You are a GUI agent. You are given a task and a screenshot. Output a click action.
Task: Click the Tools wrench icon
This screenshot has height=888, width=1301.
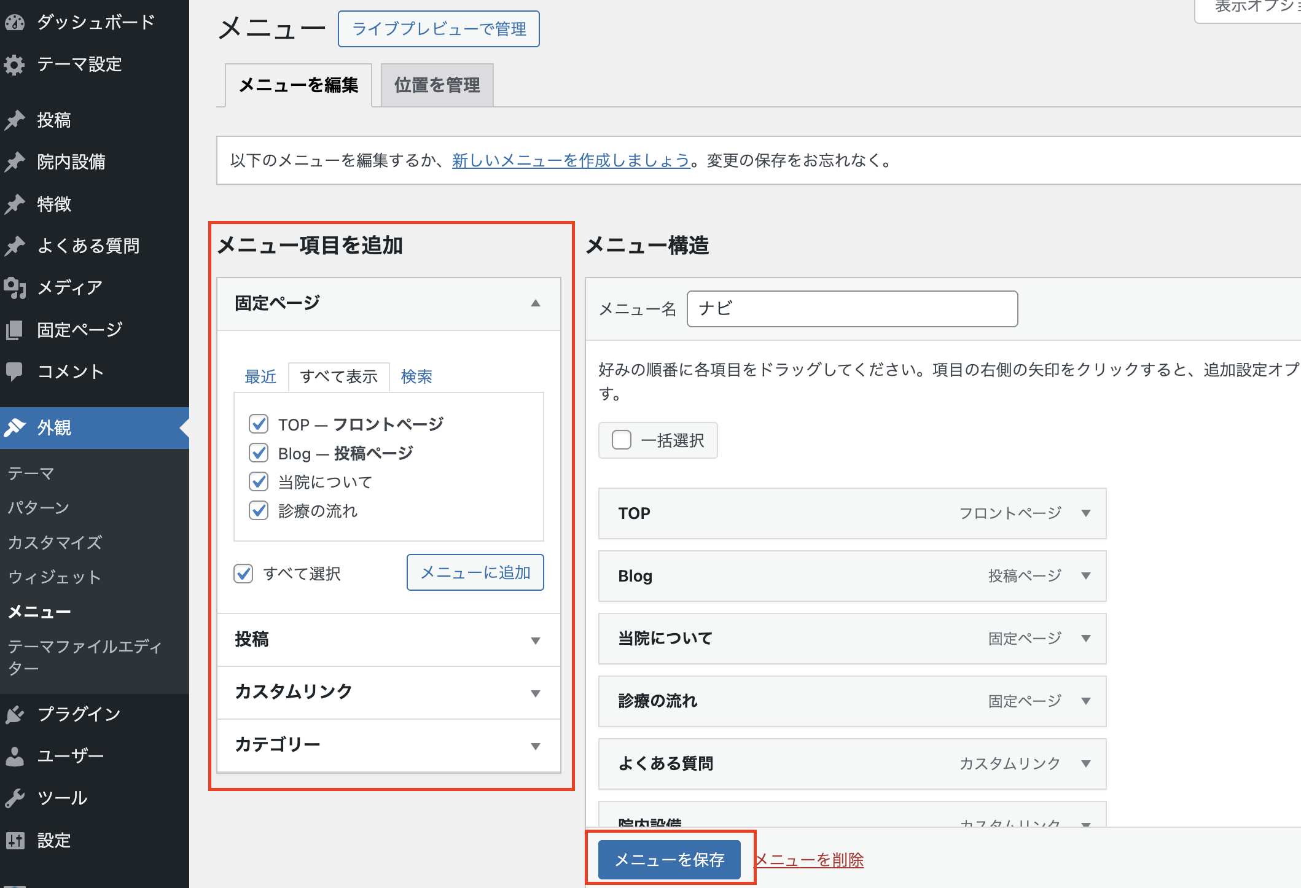[x=15, y=798]
